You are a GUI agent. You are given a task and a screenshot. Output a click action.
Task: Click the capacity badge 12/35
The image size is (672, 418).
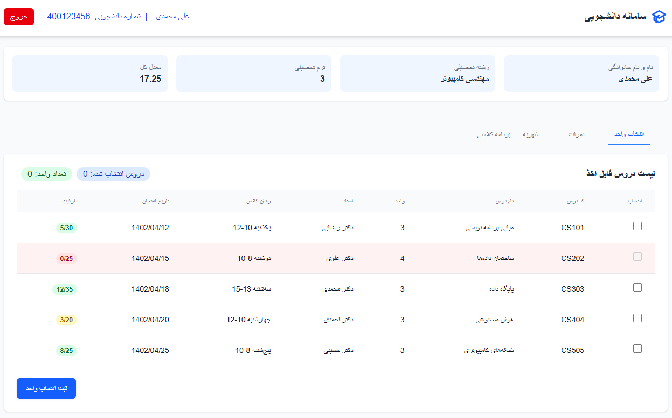(x=65, y=289)
